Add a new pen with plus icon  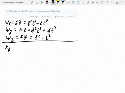point(69,2)
